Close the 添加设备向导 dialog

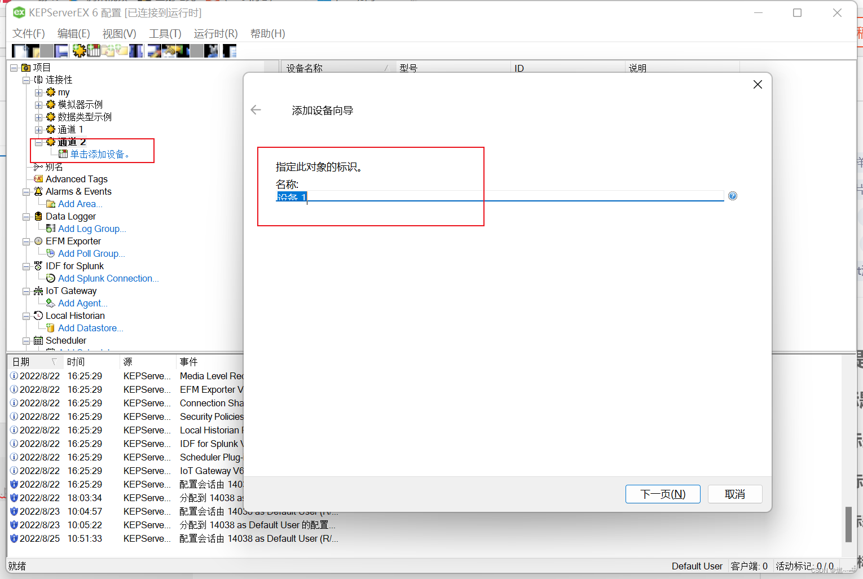pyautogui.click(x=758, y=84)
